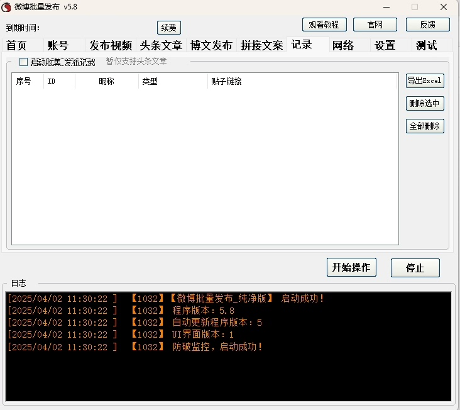This screenshot has width=460, height=410.
Task: Click the 到期时间 label
Action: 23,28
